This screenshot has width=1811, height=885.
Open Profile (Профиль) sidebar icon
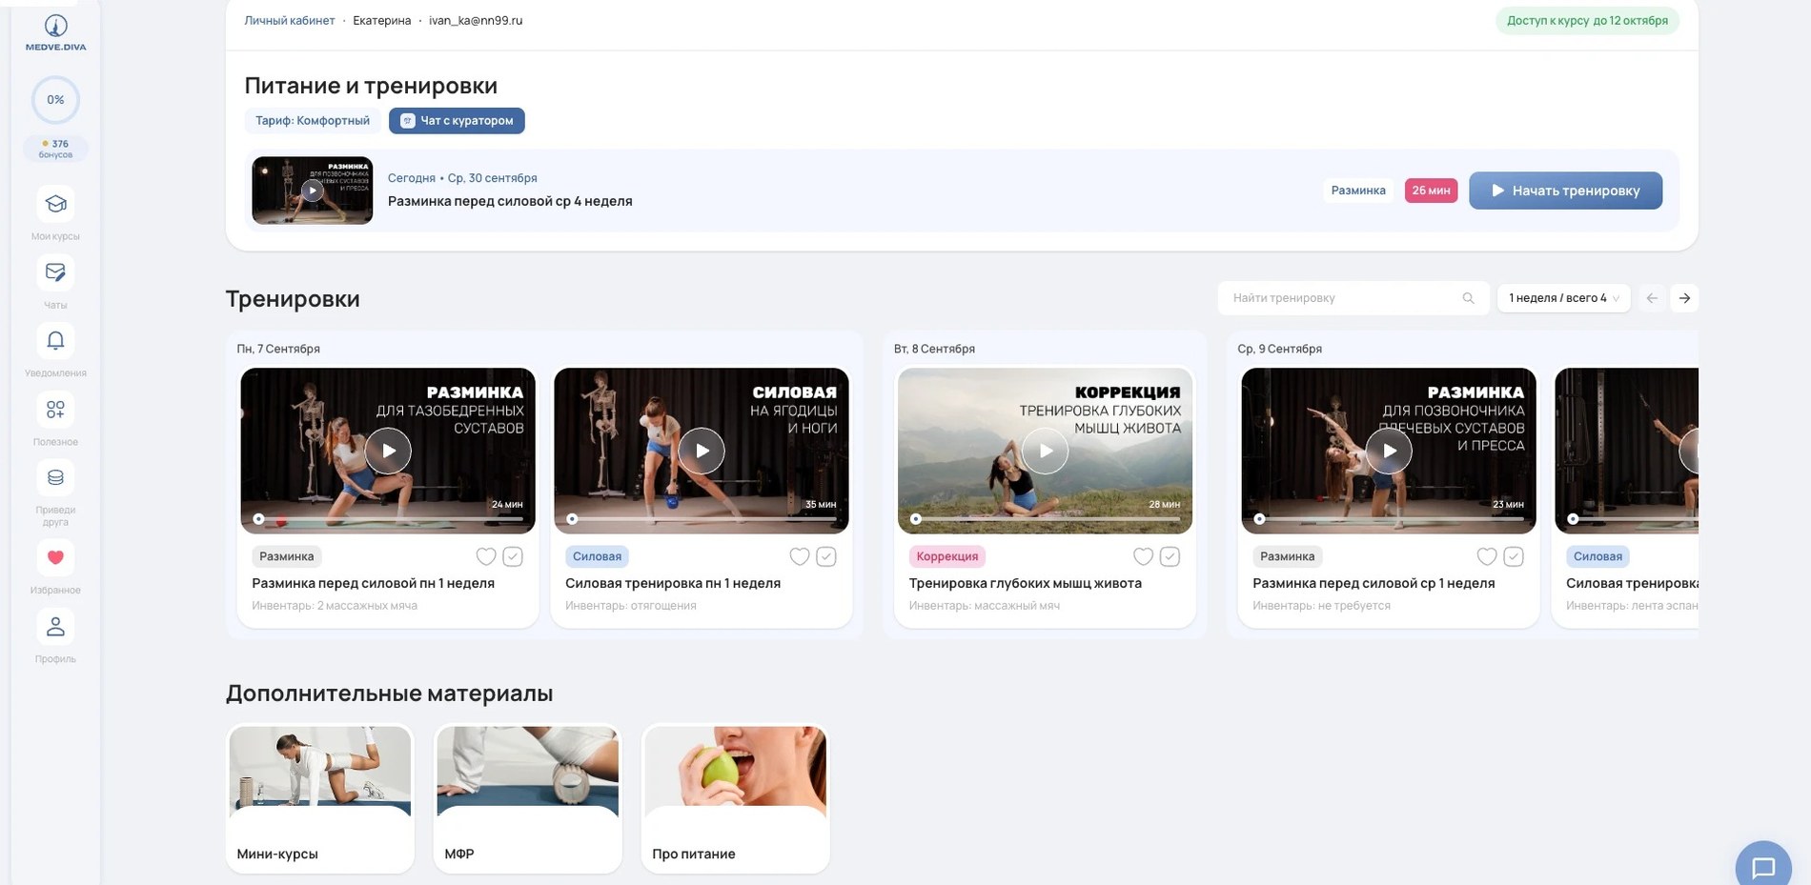(x=55, y=627)
